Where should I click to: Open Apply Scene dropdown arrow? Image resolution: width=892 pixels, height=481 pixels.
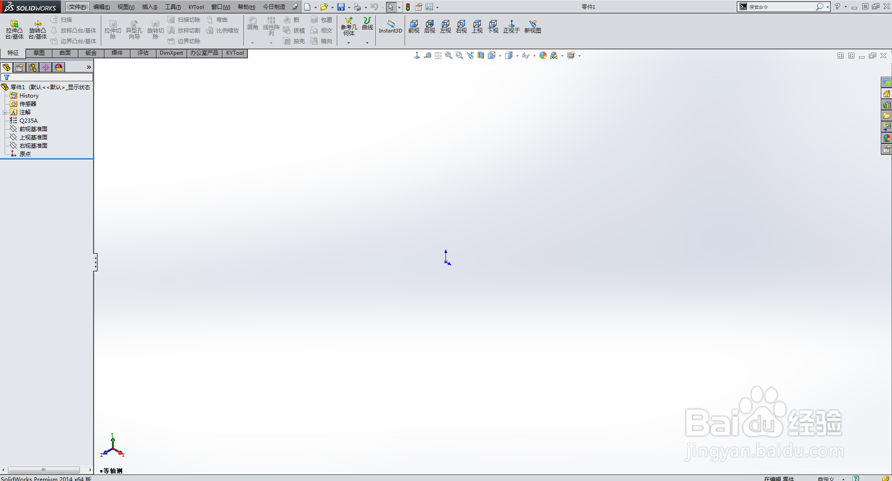pos(562,56)
